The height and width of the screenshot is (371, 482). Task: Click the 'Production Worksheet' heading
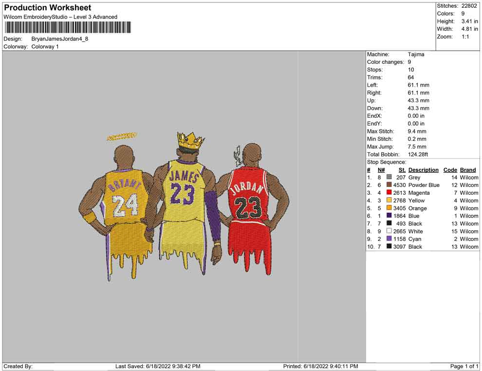[x=48, y=7]
